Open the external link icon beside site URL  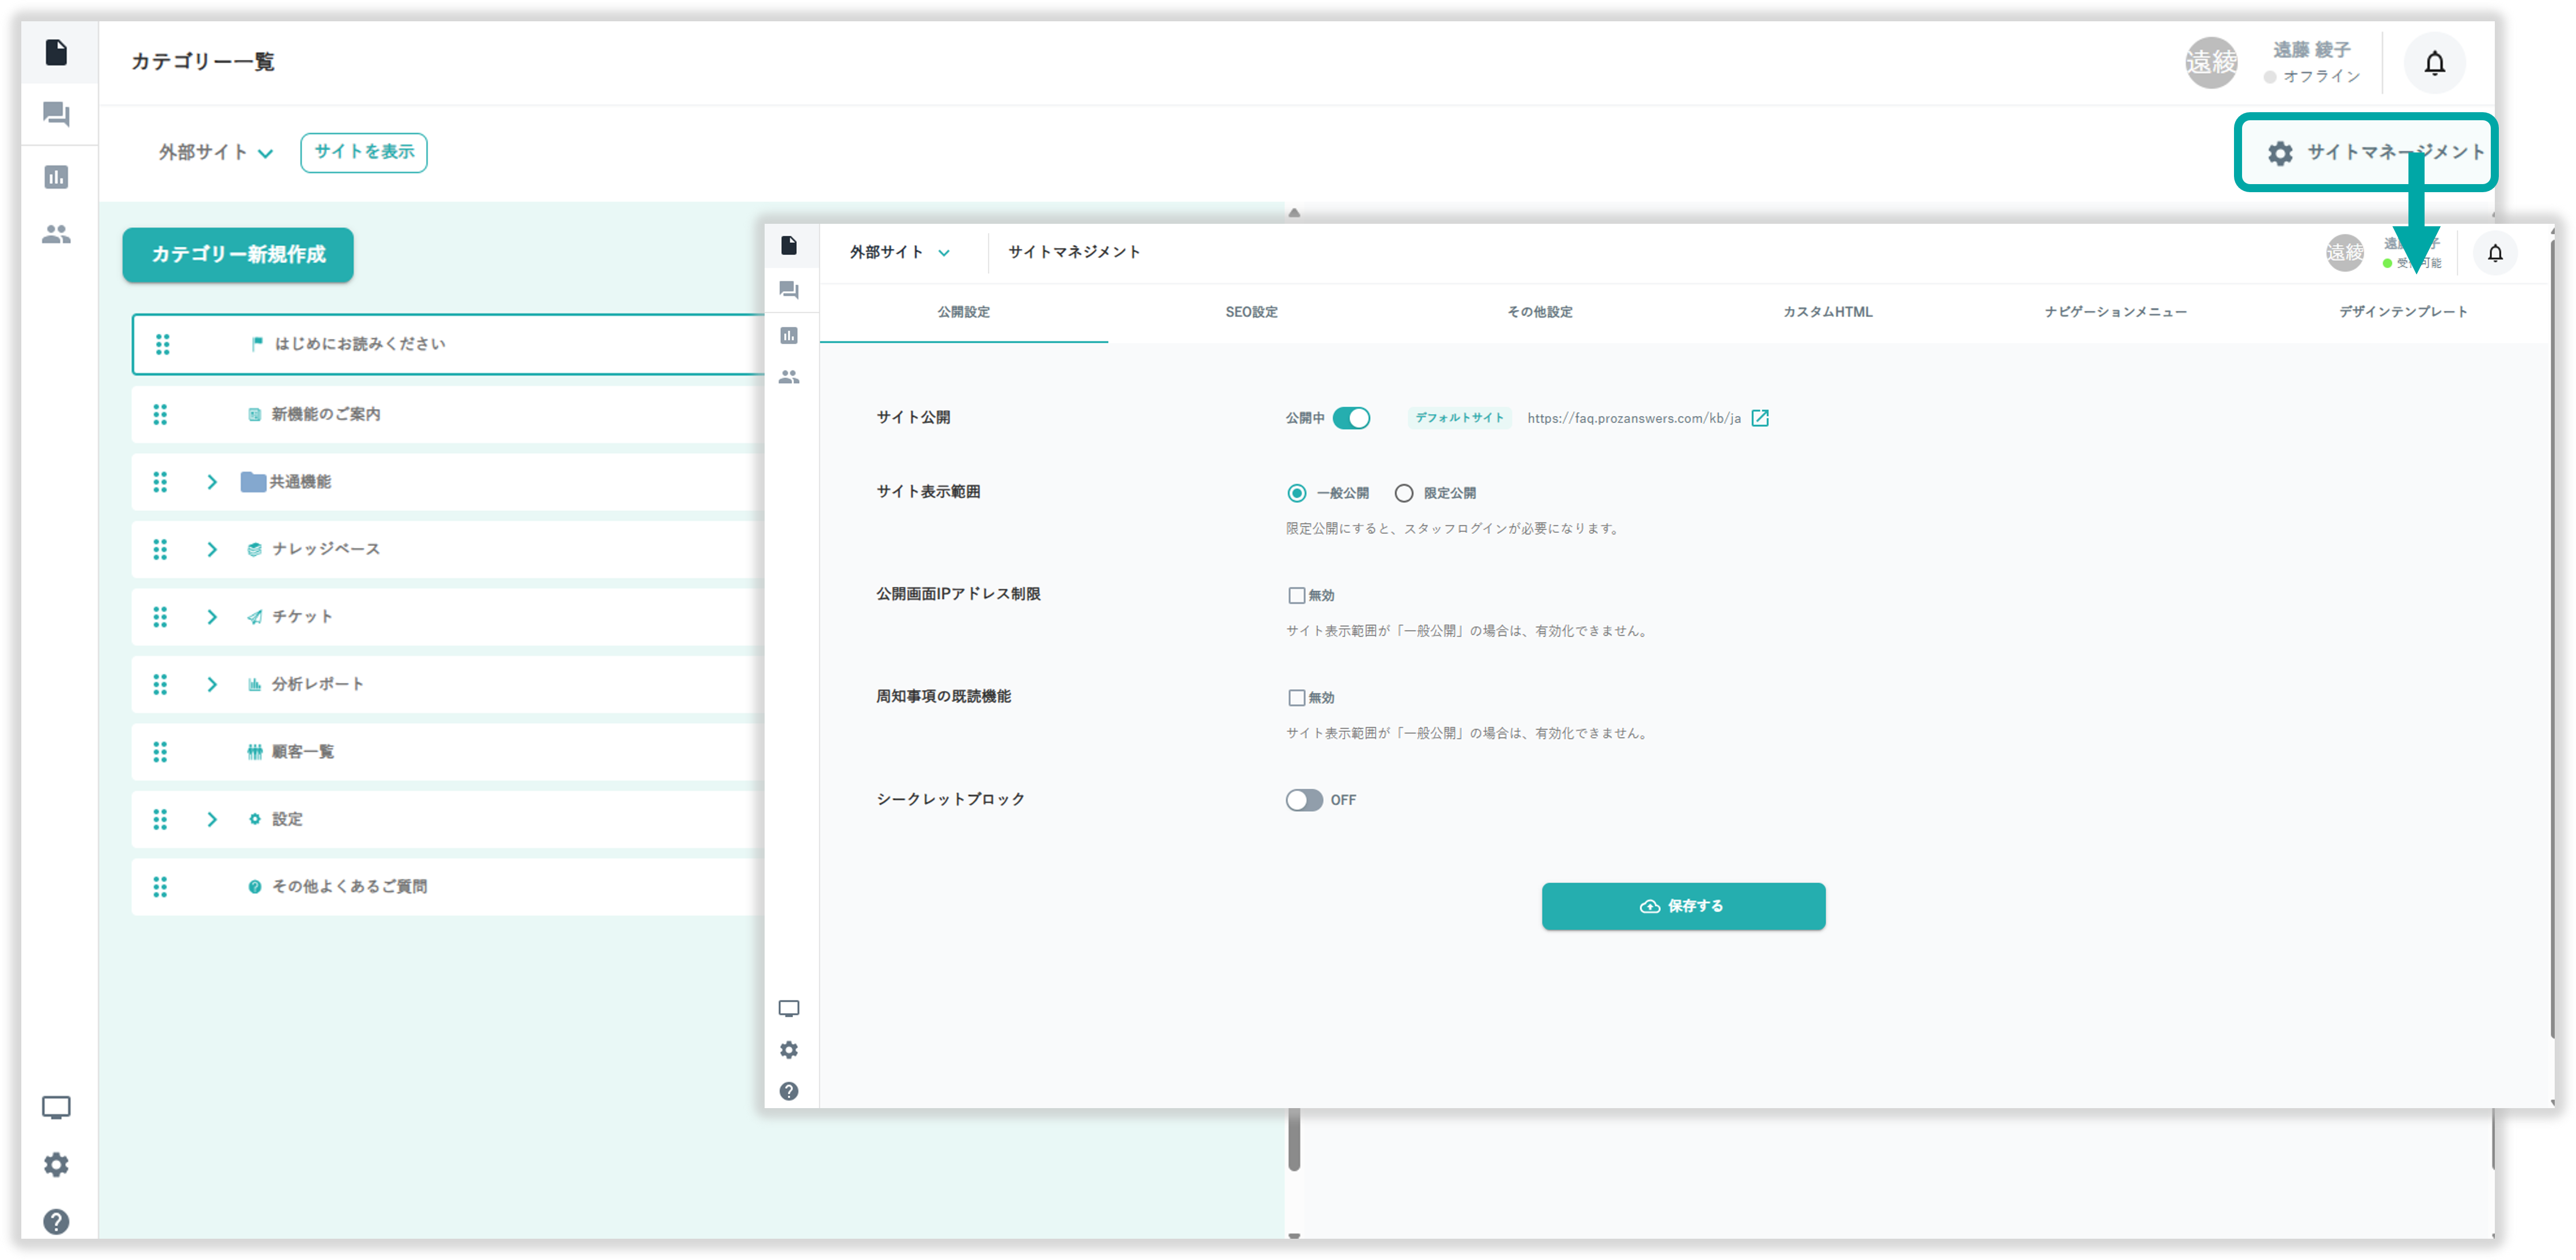coord(1760,418)
